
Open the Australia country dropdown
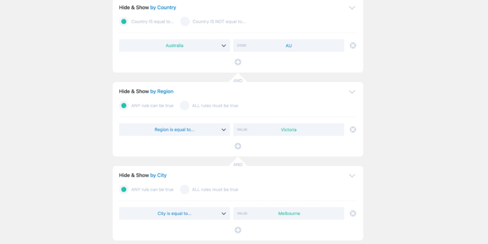pos(174,46)
